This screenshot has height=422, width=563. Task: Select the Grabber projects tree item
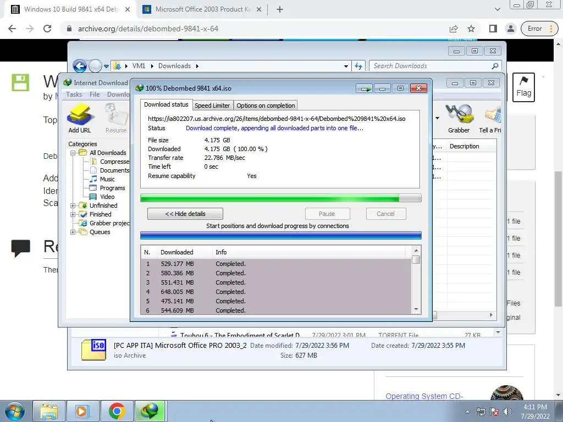(109, 223)
